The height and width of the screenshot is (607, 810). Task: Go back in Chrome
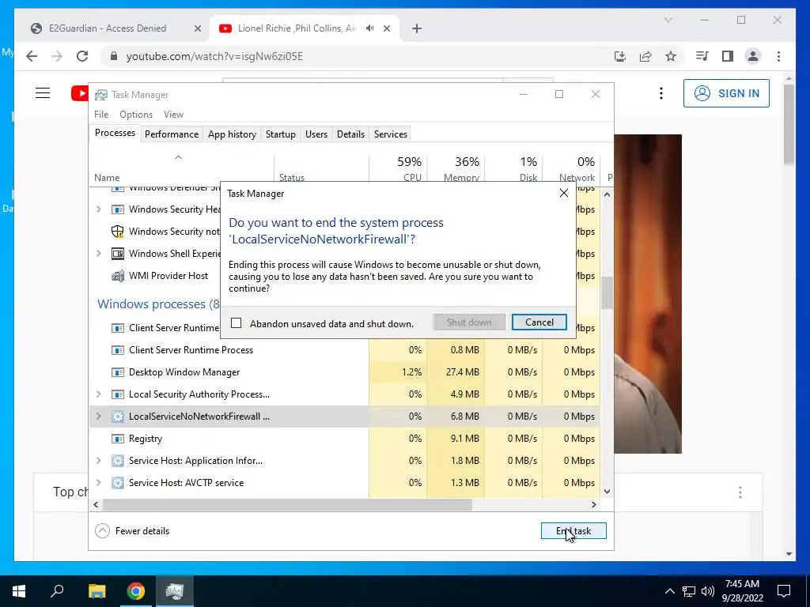[32, 56]
